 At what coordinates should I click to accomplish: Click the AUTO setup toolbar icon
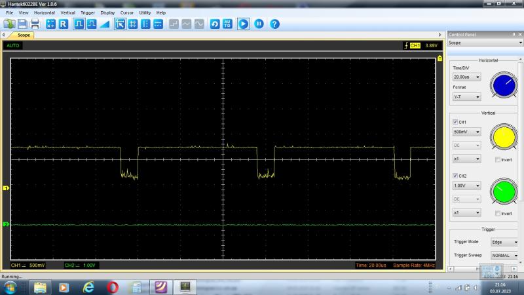click(x=227, y=24)
